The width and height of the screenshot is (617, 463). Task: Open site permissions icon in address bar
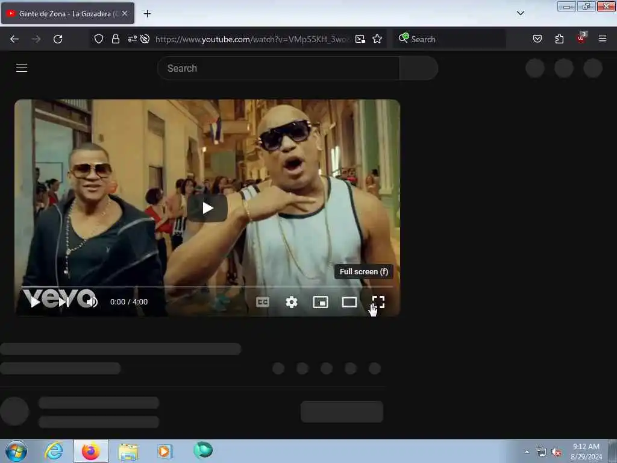[x=132, y=39]
